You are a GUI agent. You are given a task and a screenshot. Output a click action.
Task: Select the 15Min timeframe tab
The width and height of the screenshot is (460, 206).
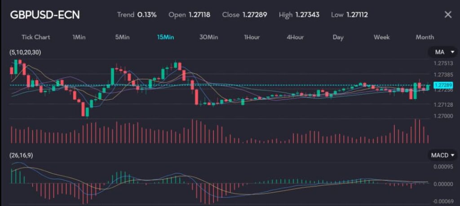click(165, 37)
